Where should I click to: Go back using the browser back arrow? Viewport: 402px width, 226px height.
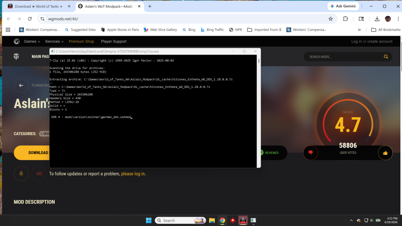[9, 19]
